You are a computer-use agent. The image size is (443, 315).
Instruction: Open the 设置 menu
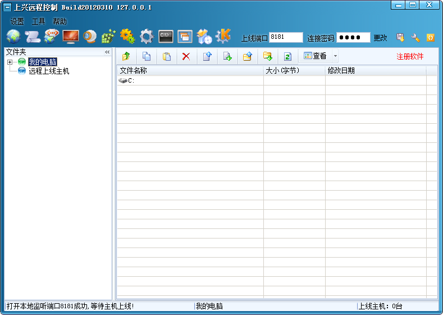point(17,21)
